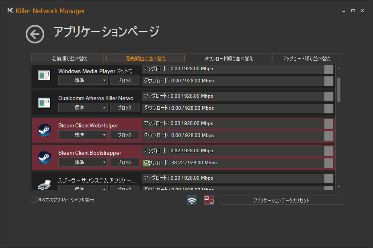The image size is (373, 248).
Task: Adjust Windows Media Player download limit bar
Action: click(x=238, y=81)
